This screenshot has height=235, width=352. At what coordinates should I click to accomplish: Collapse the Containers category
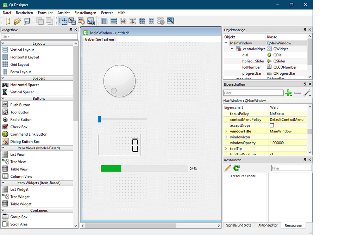point(3,210)
